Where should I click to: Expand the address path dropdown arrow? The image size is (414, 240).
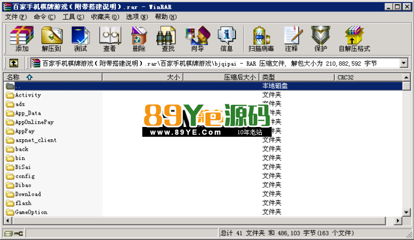(x=403, y=63)
